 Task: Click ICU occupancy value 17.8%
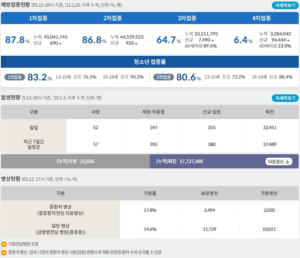pyautogui.click(x=150, y=210)
